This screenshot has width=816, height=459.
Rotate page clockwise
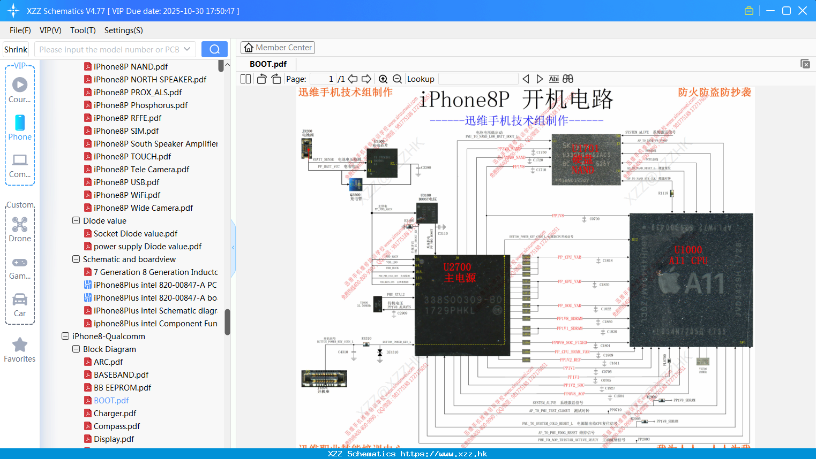(x=276, y=79)
